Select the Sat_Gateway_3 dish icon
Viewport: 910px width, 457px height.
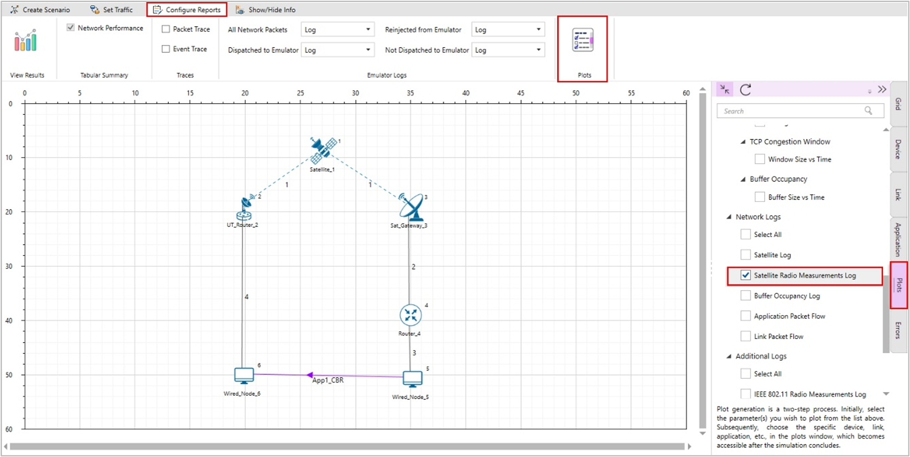point(410,207)
